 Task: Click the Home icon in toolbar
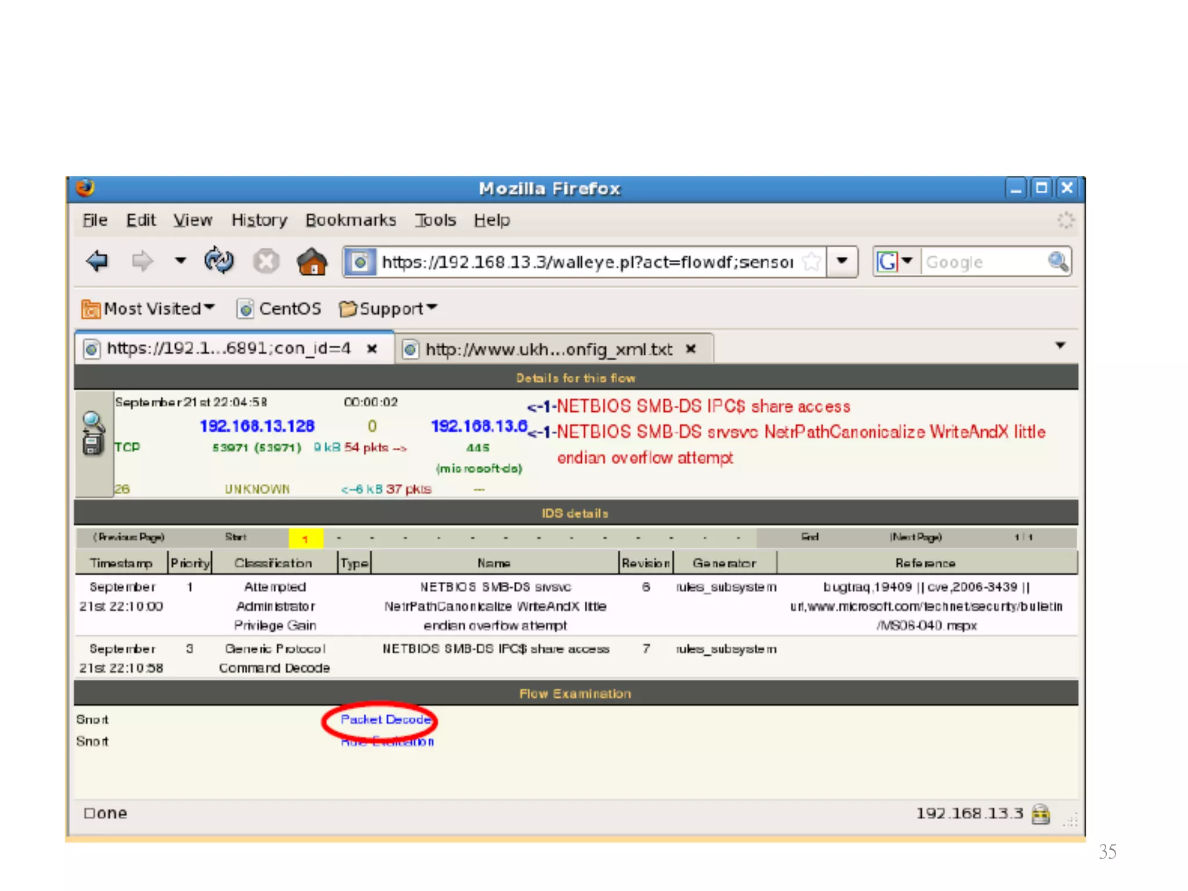(312, 262)
